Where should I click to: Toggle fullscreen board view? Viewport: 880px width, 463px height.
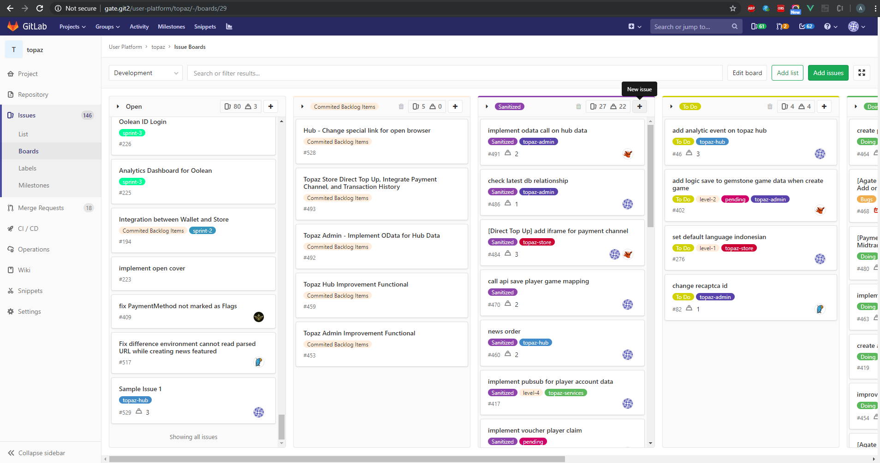tap(862, 73)
